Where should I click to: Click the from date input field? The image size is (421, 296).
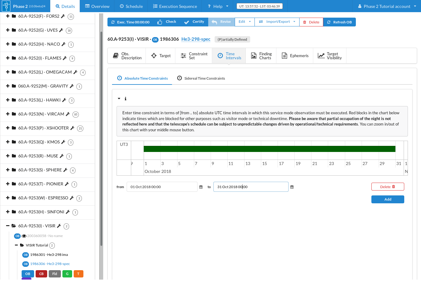point(162,187)
